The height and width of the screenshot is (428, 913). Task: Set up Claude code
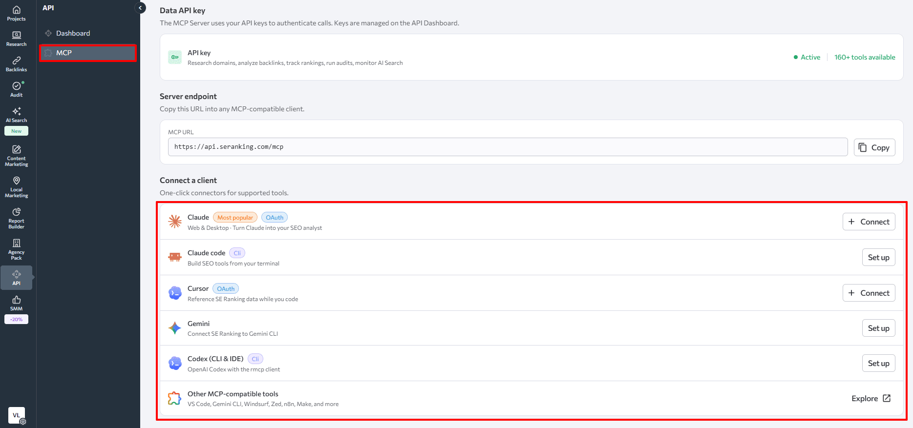(878, 257)
